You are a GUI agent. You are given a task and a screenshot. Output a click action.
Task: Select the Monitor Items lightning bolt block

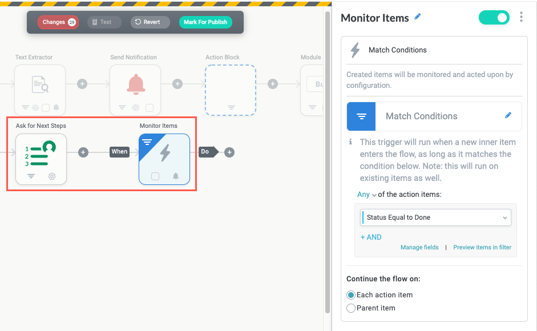(x=164, y=153)
